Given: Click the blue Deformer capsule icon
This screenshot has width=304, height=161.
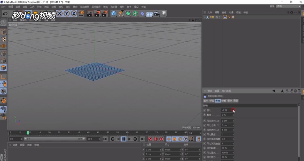Looking at the screenshot, I should click(142, 14).
